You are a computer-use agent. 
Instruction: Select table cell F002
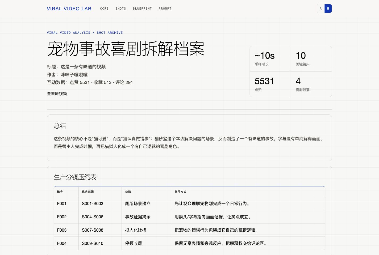pyautogui.click(x=66, y=217)
